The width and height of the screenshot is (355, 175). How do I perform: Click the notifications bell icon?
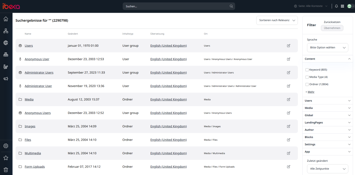[x=336, y=6]
